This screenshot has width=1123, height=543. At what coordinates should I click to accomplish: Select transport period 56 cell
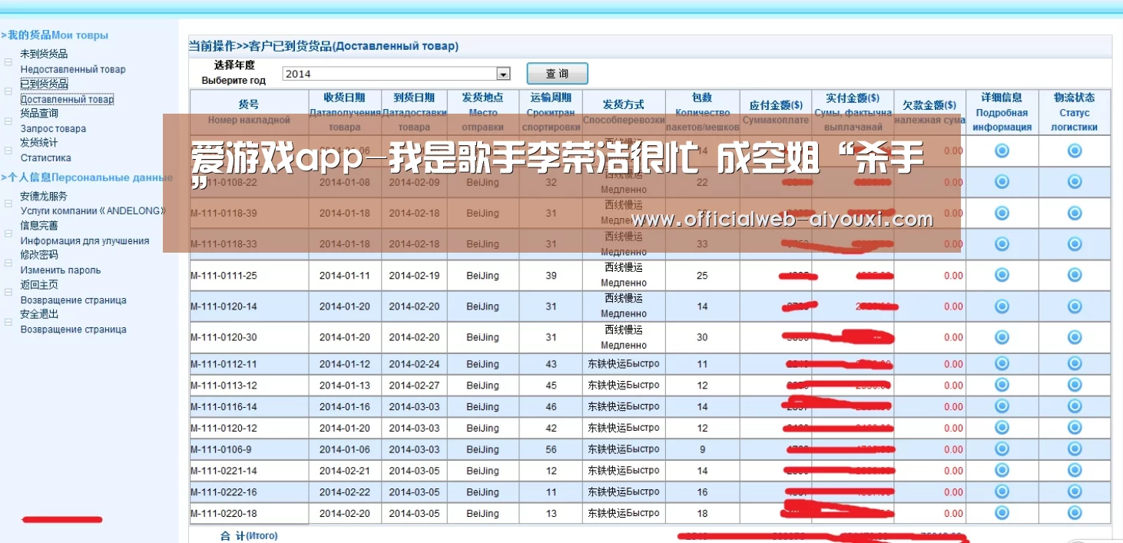tap(551, 449)
